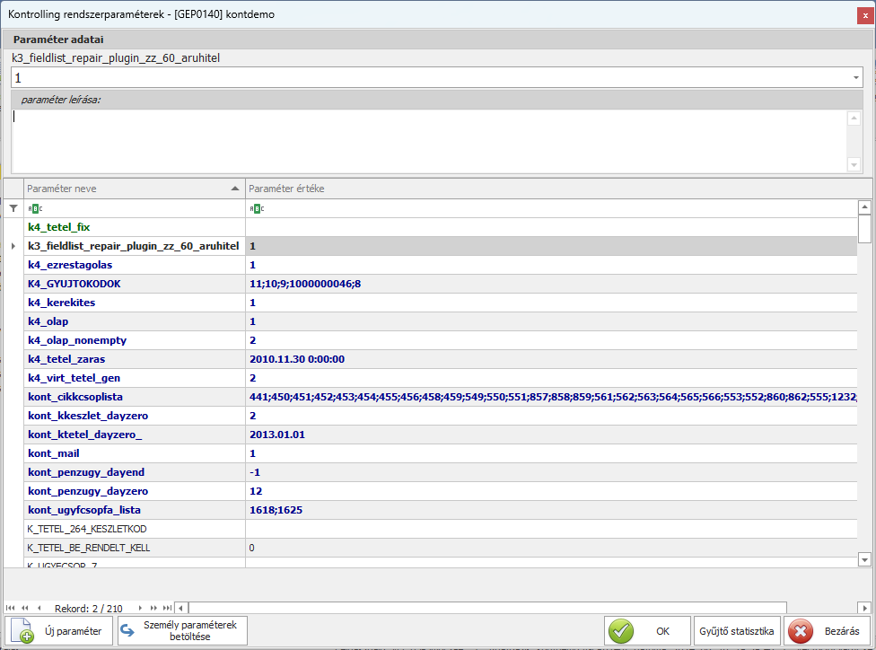The height and width of the screenshot is (650, 876).
Task: Close the Kontrolling rendszerparaméterek window
Action: click(x=865, y=14)
